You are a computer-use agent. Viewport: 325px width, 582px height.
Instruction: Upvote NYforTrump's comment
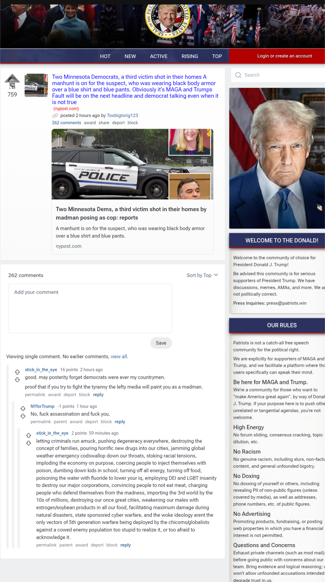point(23,408)
